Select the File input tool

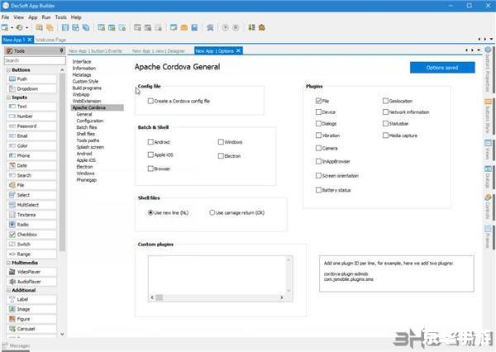[x=31, y=185]
